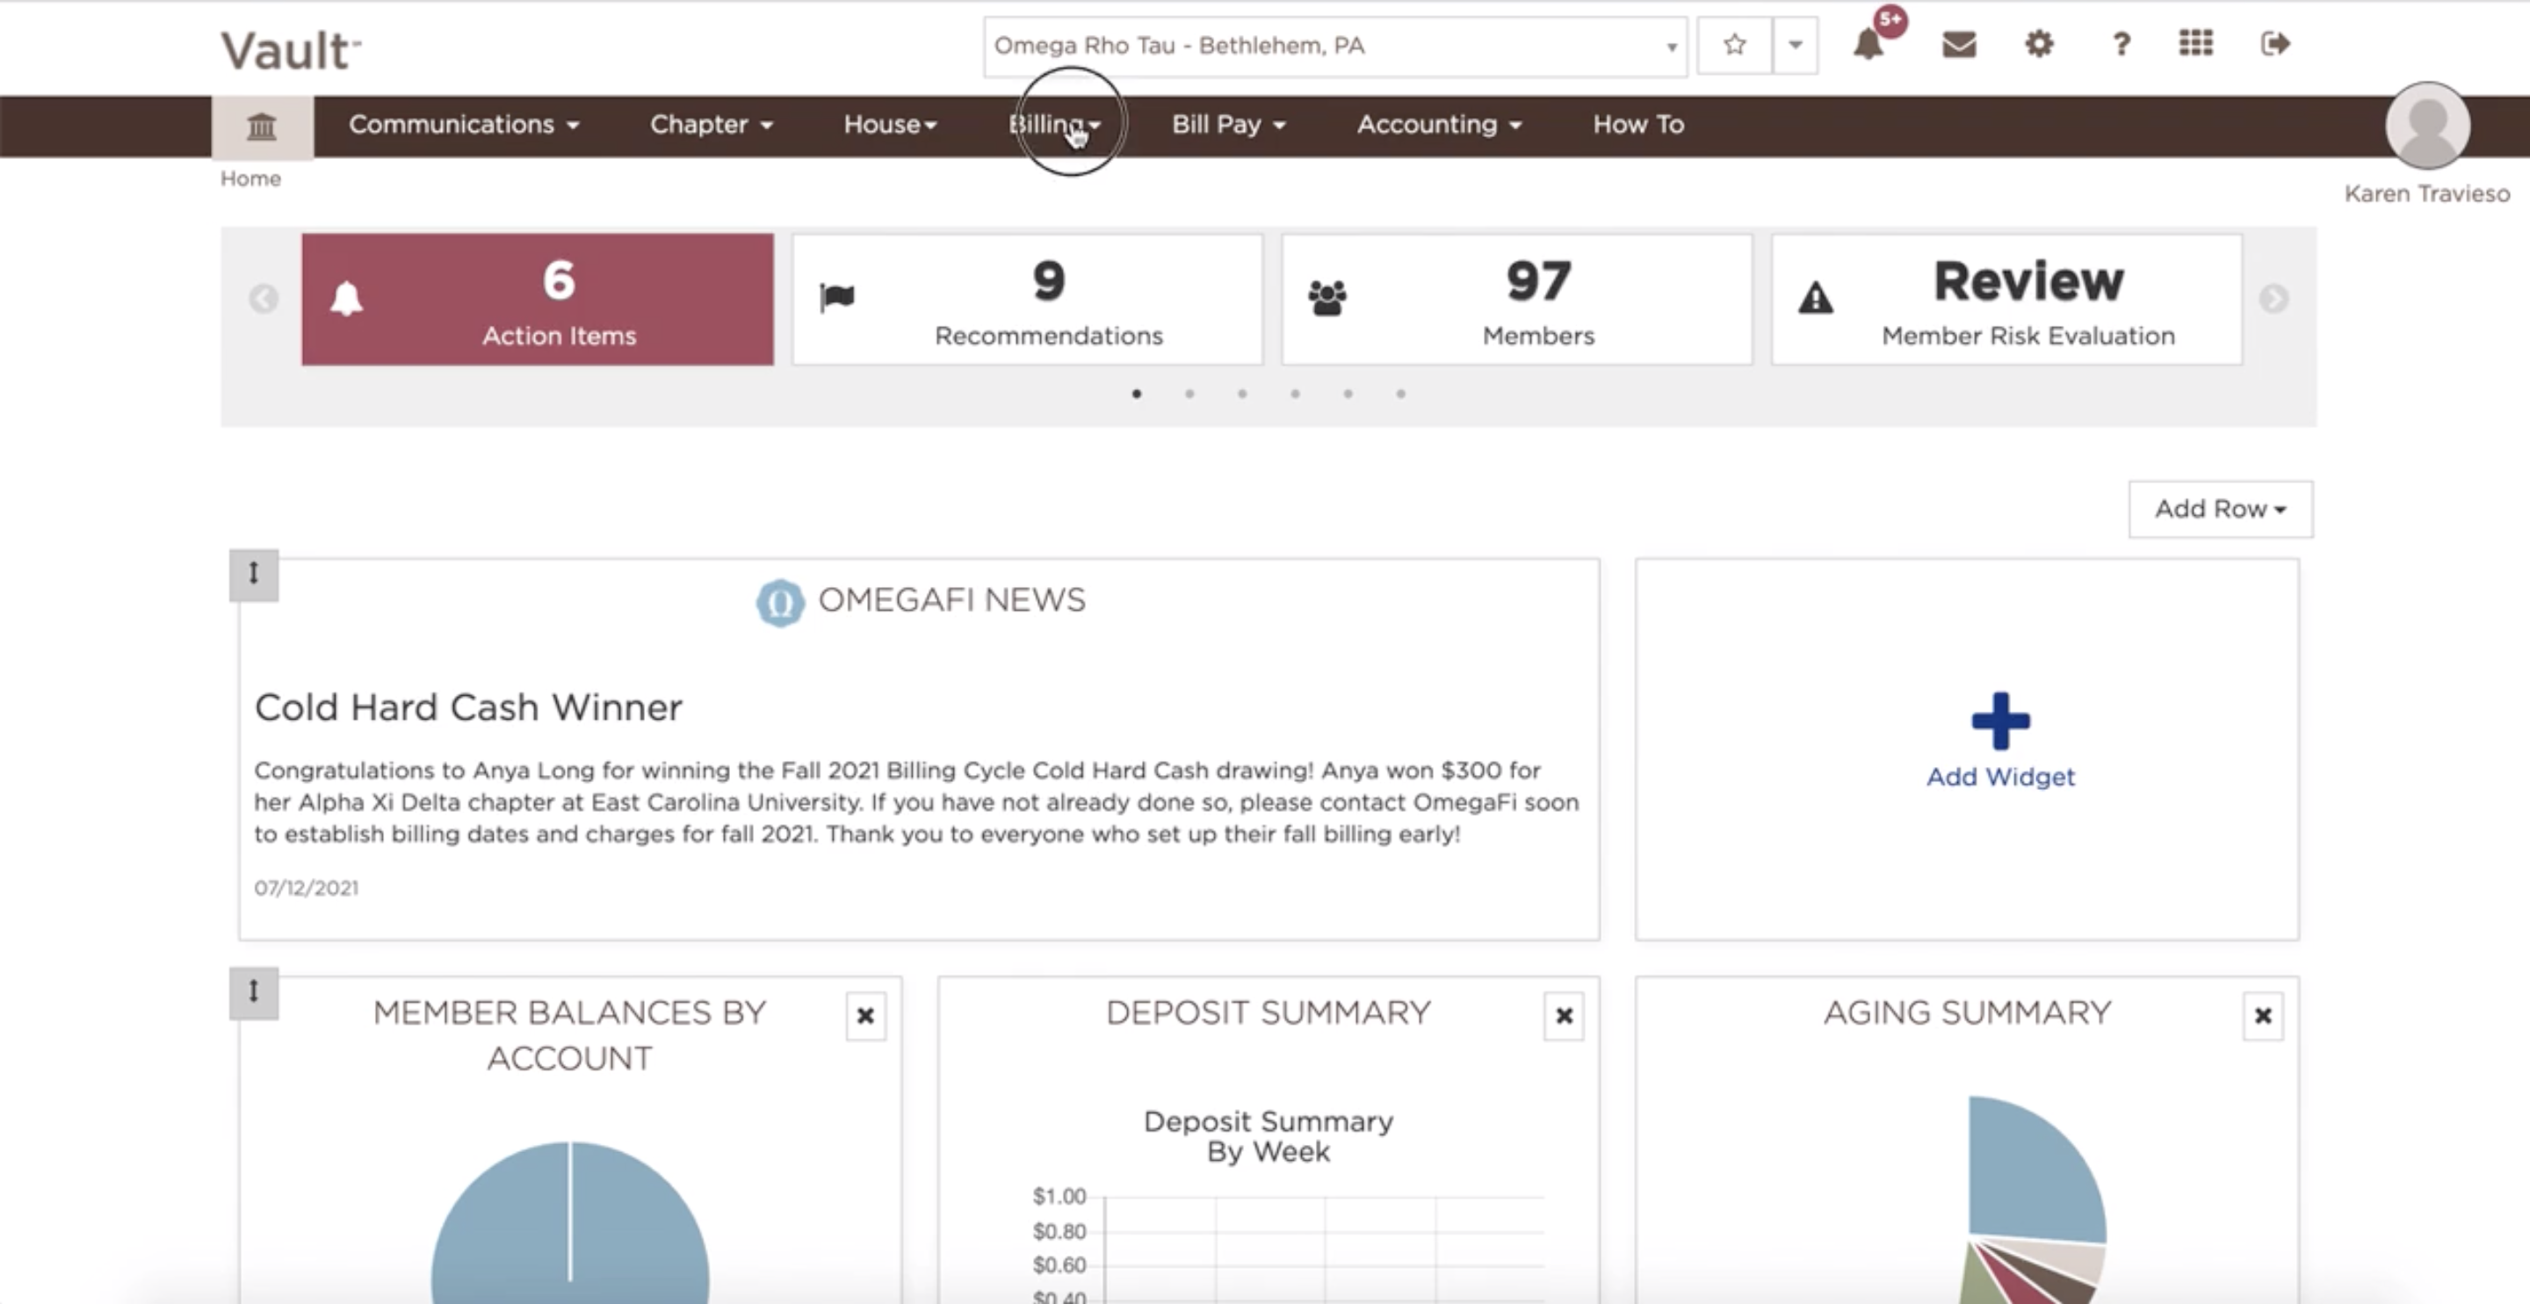
Task: Open the notifications bell icon
Action: (x=1868, y=44)
